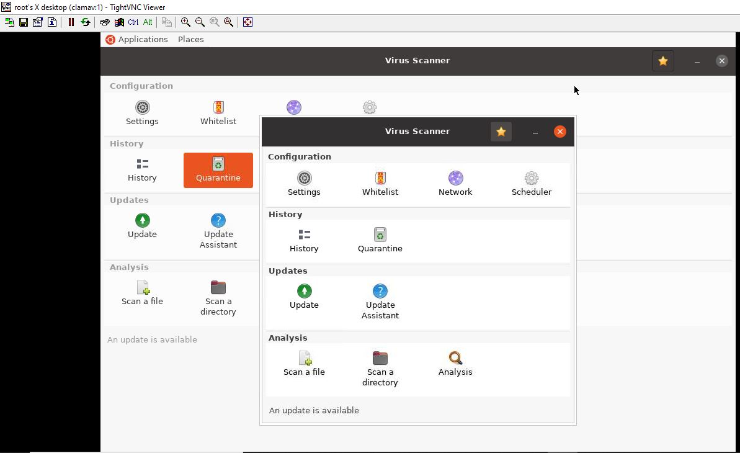The image size is (740, 453).
Task: Click the star button in the front window's title bar
Action: click(x=501, y=132)
